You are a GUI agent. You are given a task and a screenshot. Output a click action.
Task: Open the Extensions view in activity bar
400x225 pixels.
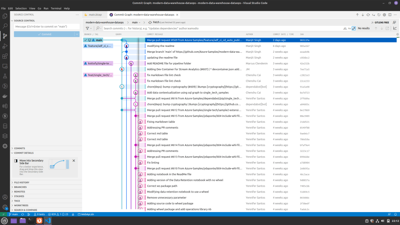[x=5, y=56]
